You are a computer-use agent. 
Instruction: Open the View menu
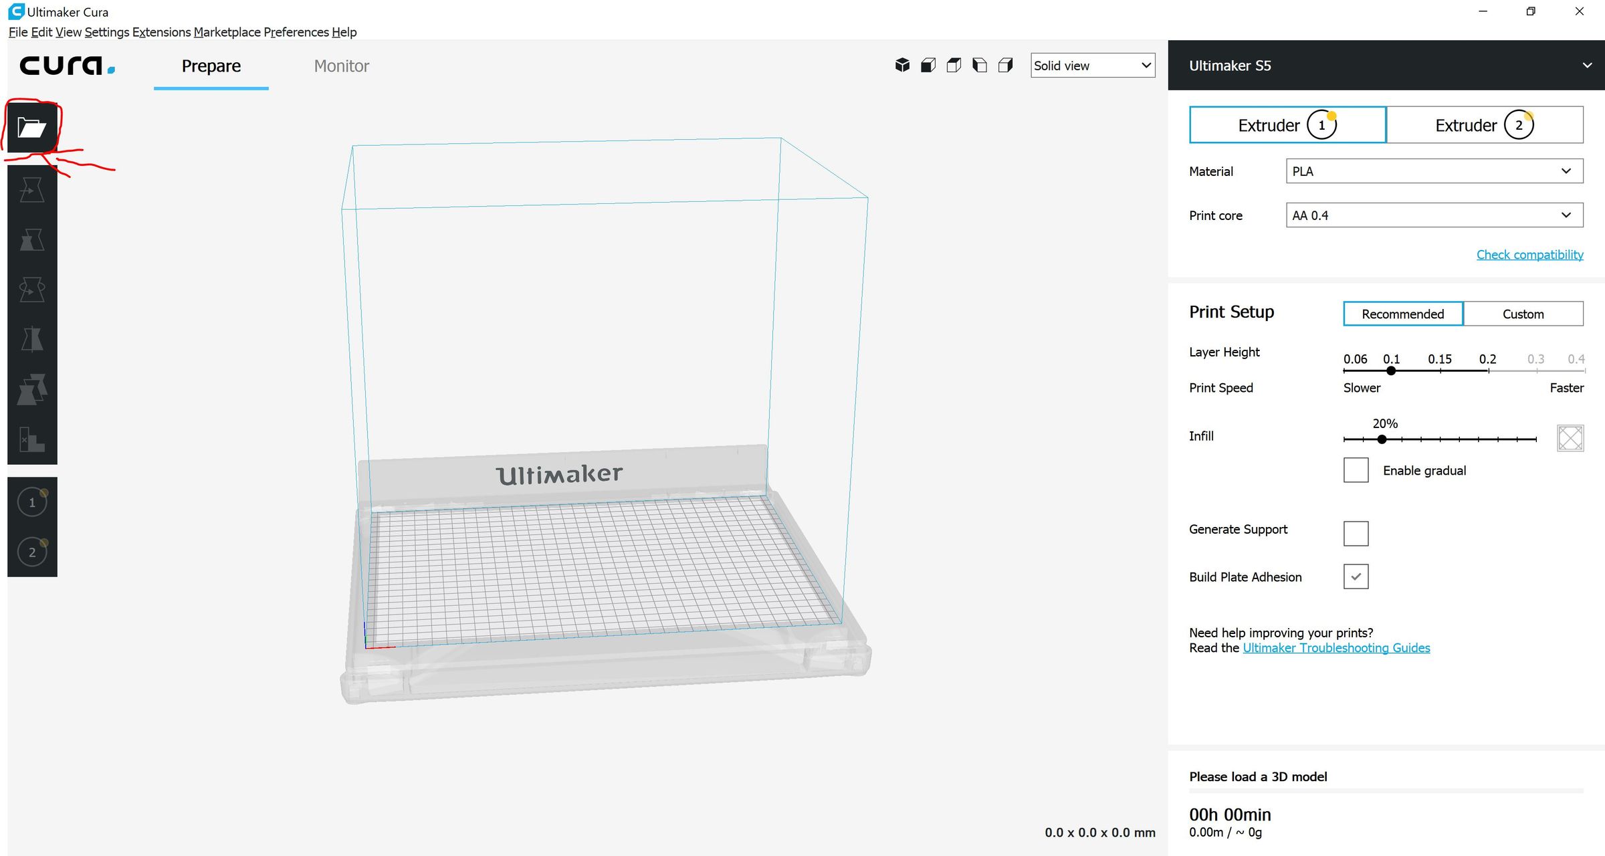(x=68, y=32)
